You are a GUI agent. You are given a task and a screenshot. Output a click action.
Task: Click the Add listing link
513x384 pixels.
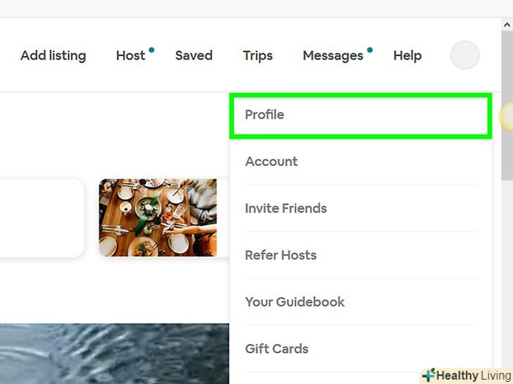click(53, 56)
